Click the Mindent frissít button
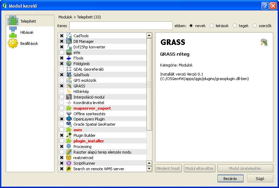279x188 pixels. [x=168, y=169]
